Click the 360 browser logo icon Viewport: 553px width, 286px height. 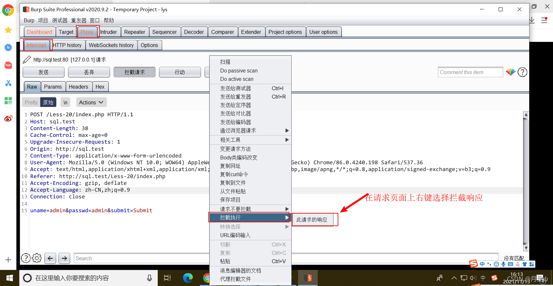[x=8, y=10]
